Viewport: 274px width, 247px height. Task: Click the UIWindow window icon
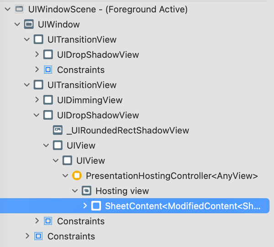pos(29,24)
